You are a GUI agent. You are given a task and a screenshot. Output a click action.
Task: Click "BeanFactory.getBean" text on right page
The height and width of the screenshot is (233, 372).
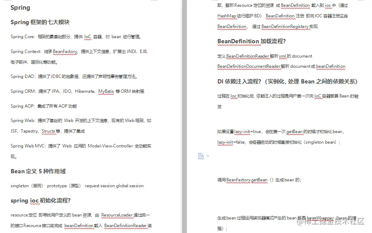(x=247, y=180)
